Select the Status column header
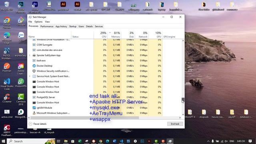This screenshot has height=144, width=256. tap(82, 35)
